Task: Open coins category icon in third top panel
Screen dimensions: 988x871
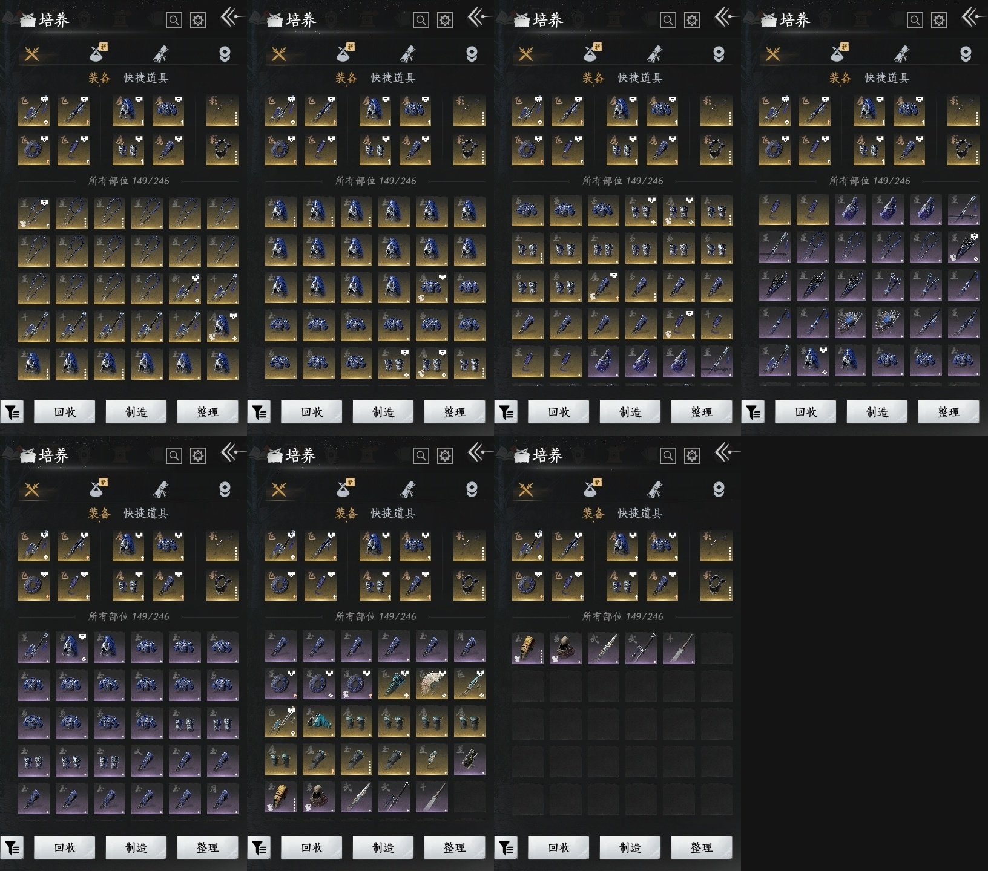Action: [x=719, y=54]
